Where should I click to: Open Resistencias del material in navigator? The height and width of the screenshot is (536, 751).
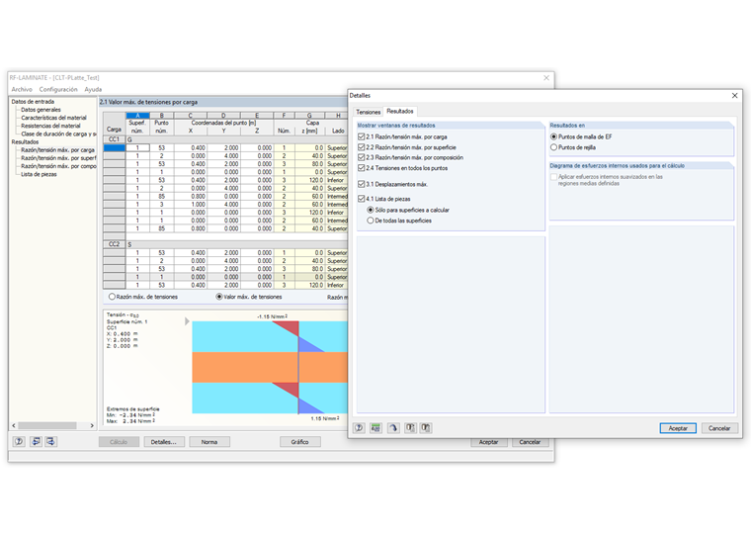tap(50, 126)
